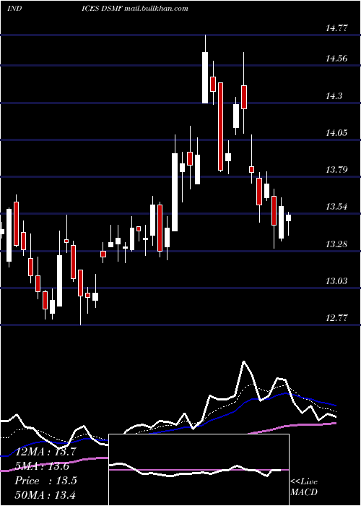Click the 12MA : 13.7 legend text

click(x=45, y=452)
